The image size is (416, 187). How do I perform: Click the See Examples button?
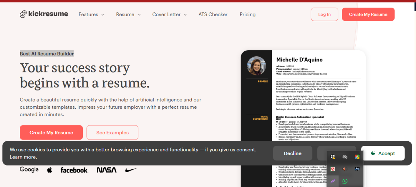[112, 133]
